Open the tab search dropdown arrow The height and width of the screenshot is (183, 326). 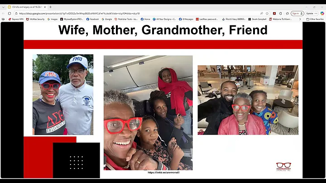(3, 7)
